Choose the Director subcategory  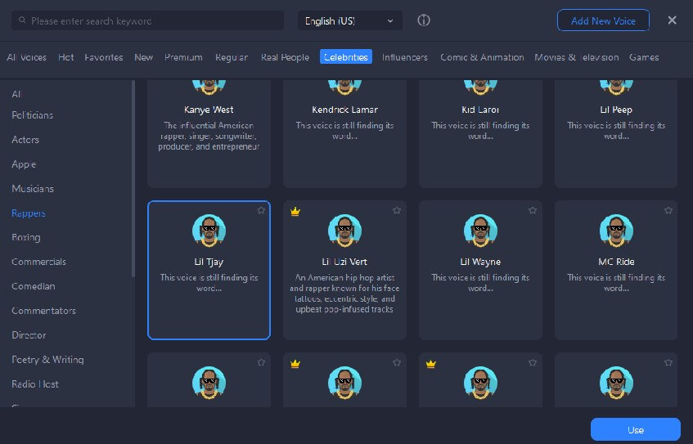[29, 335]
